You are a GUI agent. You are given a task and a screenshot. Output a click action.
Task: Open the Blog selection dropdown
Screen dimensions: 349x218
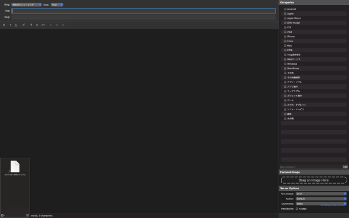(26, 5)
